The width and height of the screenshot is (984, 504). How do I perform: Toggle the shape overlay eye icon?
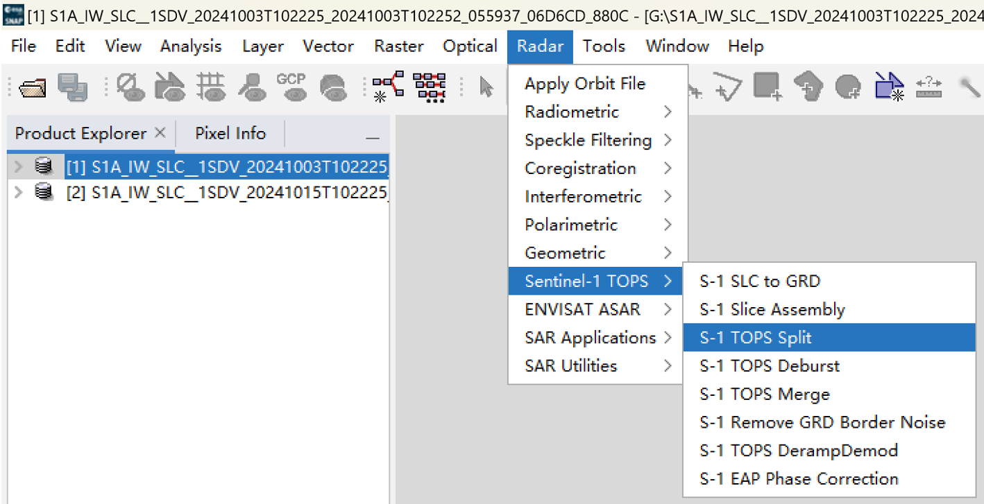pos(169,87)
